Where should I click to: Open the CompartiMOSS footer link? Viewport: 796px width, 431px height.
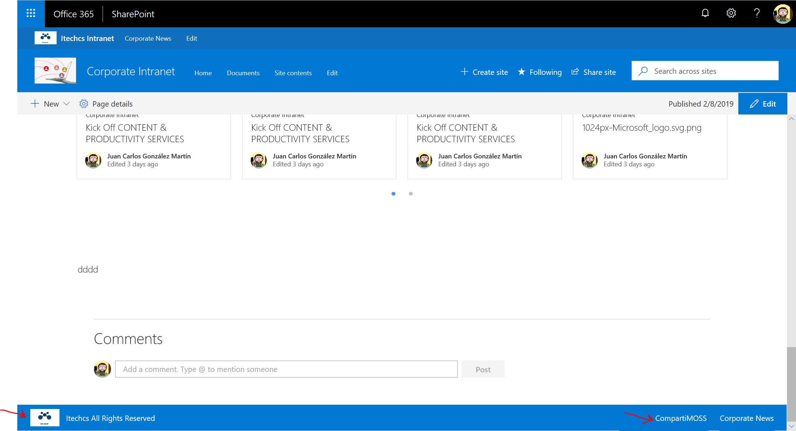click(x=681, y=418)
